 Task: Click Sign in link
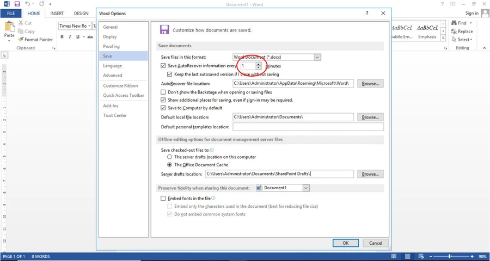[472, 13]
